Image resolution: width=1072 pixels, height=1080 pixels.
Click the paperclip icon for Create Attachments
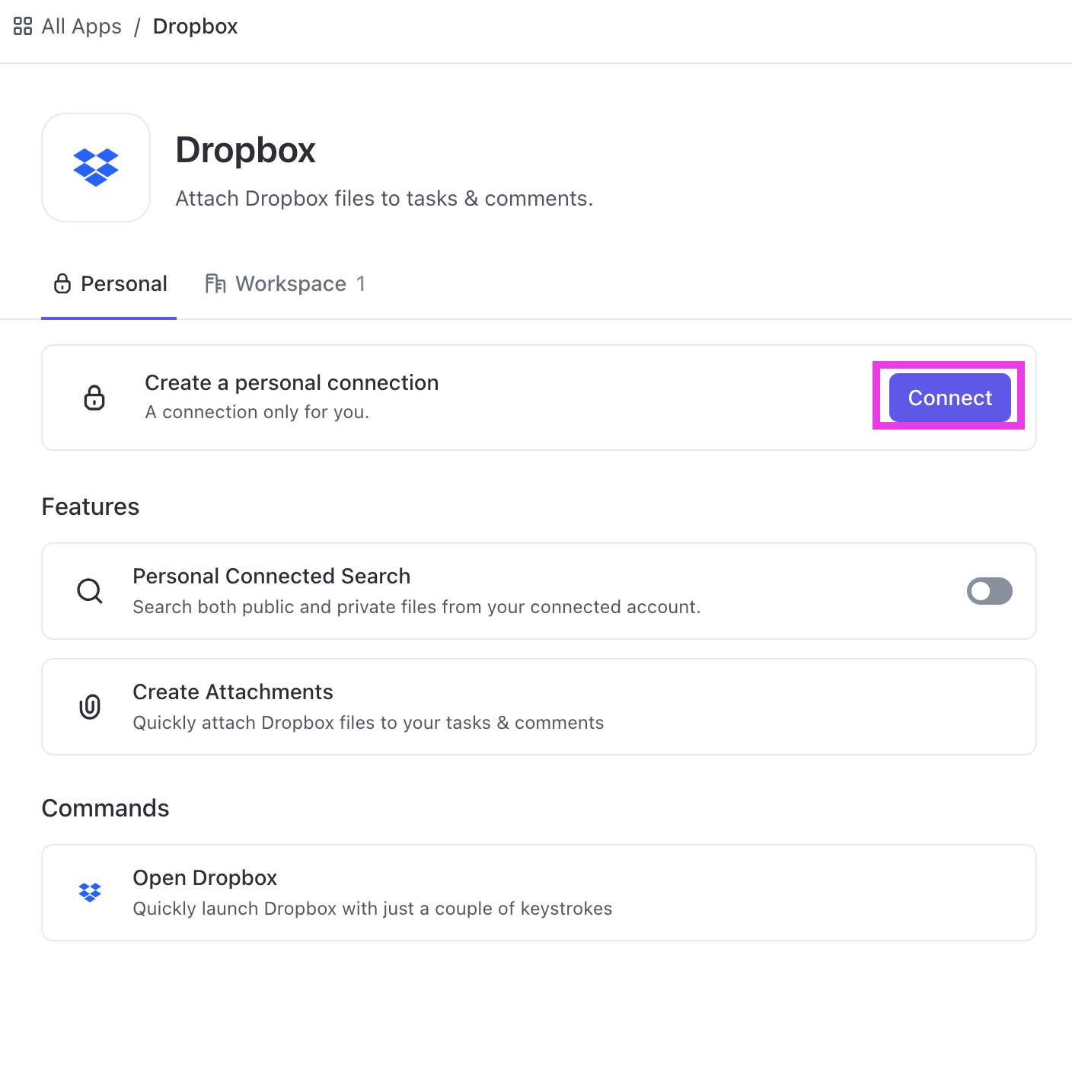[x=90, y=707]
